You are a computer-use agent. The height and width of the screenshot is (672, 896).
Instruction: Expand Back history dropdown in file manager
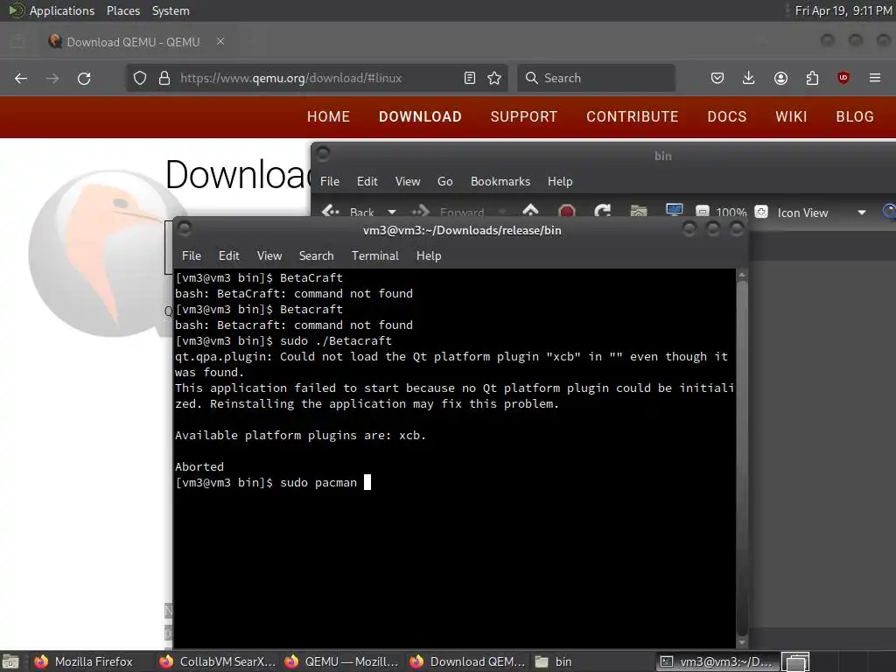(392, 212)
